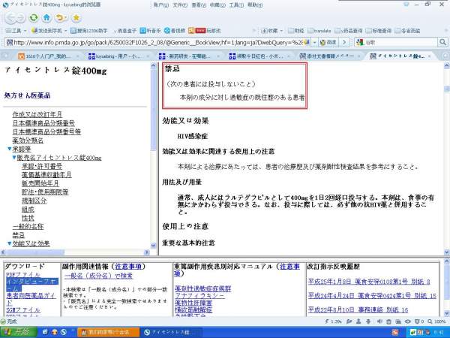Click the download arrow icon in status bar
The image size is (450, 338).
click(x=368, y=321)
